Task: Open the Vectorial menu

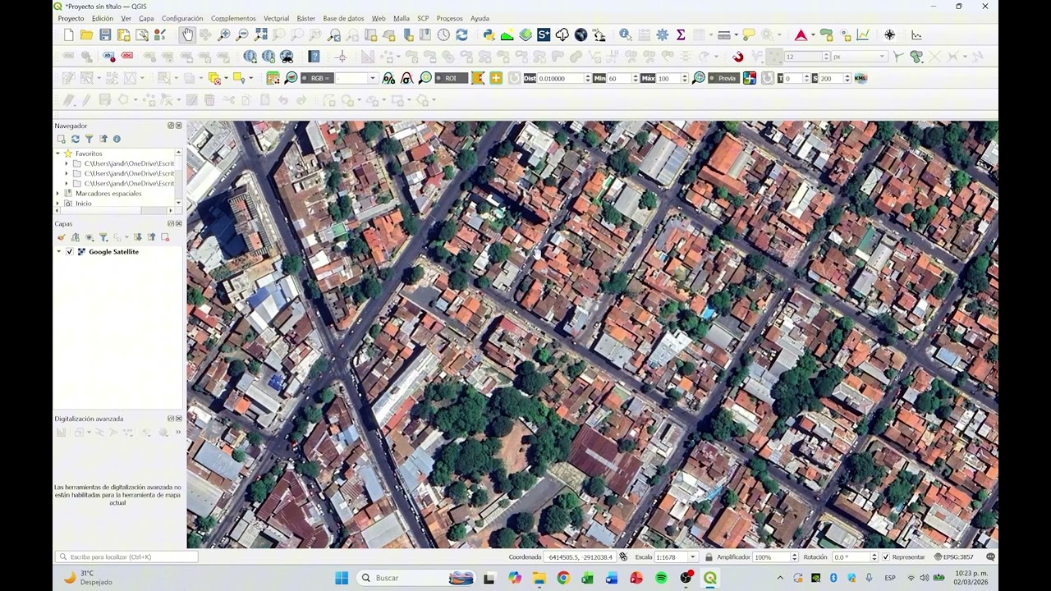Action: point(276,18)
